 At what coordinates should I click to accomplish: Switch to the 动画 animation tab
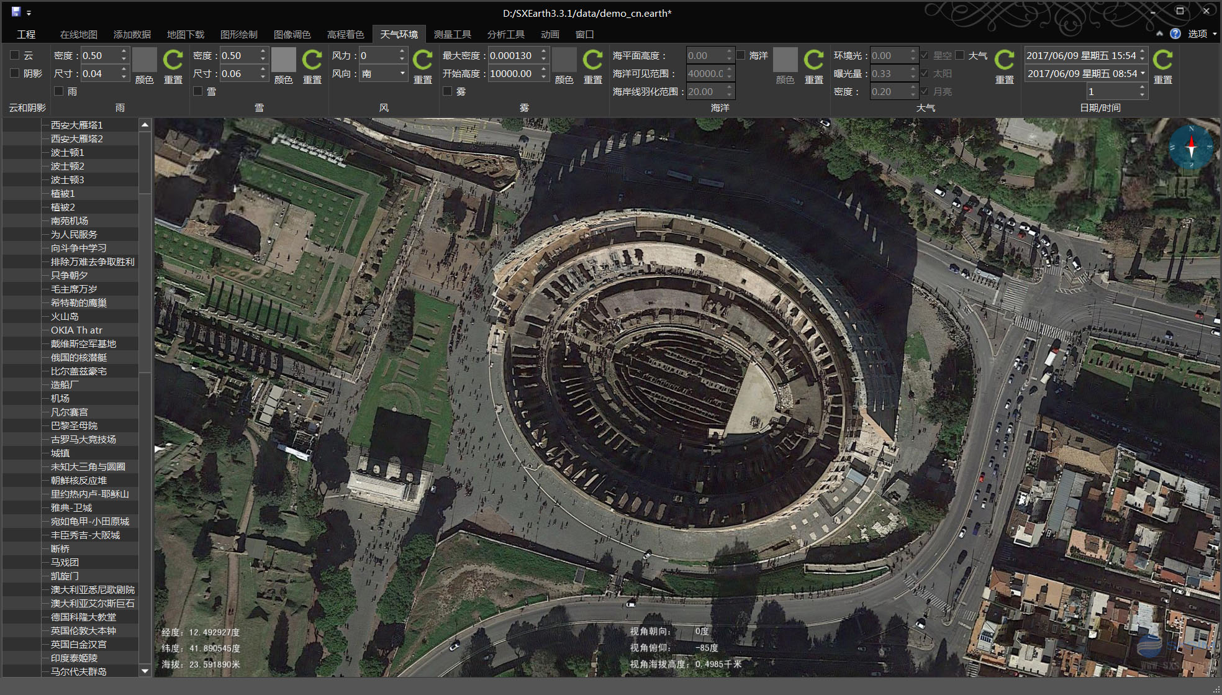tap(550, 34)
